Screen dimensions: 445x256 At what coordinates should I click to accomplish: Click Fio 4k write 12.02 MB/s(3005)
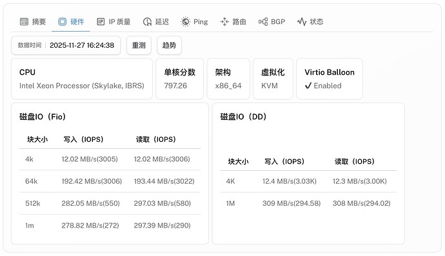pyautogui.click(x=90, y=159)
